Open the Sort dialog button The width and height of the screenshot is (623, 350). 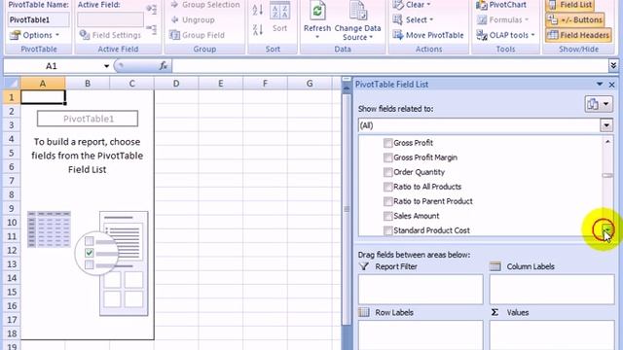279,17
